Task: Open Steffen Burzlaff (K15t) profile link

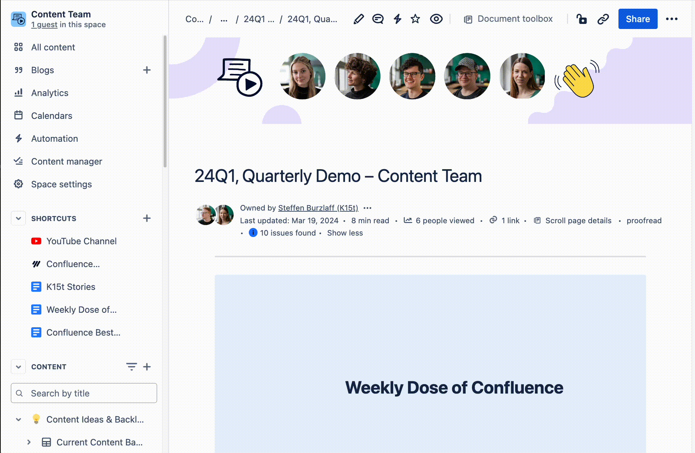Action: tap(318, 208)
